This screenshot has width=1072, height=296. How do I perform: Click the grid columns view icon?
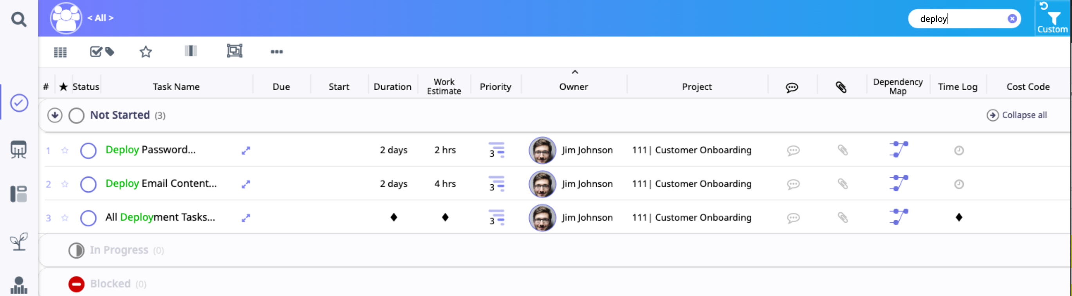tap(60, 52)
